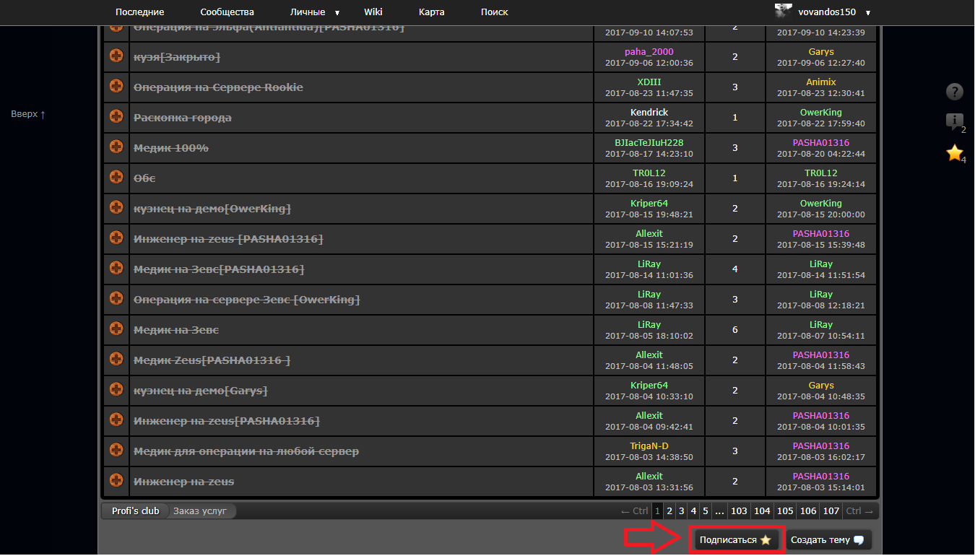
Task: Open the vovandos150 account dropdown arrow
Action: (x=868, y=13)
